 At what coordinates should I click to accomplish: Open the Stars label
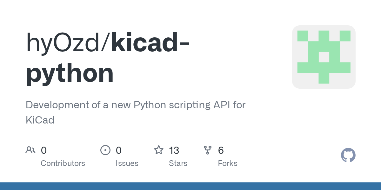[x=178, y=163]
